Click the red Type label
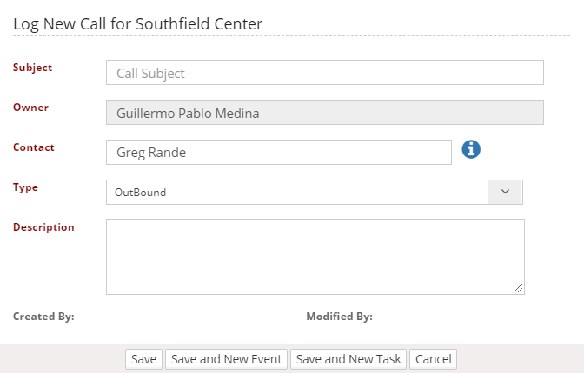The width and height of the screenshot is (584, 373). (25, 187)
